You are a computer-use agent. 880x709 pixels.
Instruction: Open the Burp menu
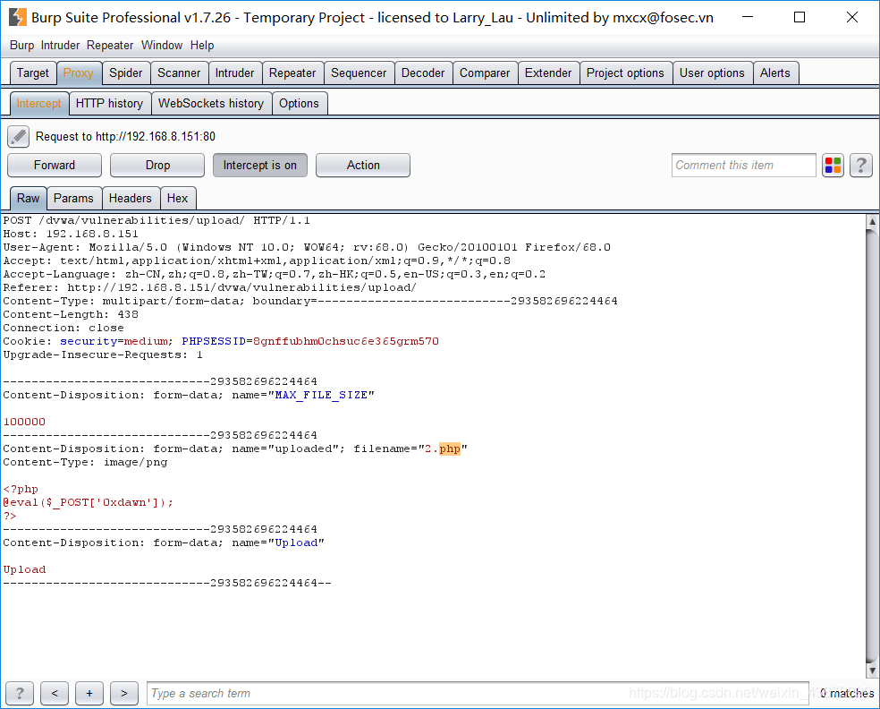point(21,46)
